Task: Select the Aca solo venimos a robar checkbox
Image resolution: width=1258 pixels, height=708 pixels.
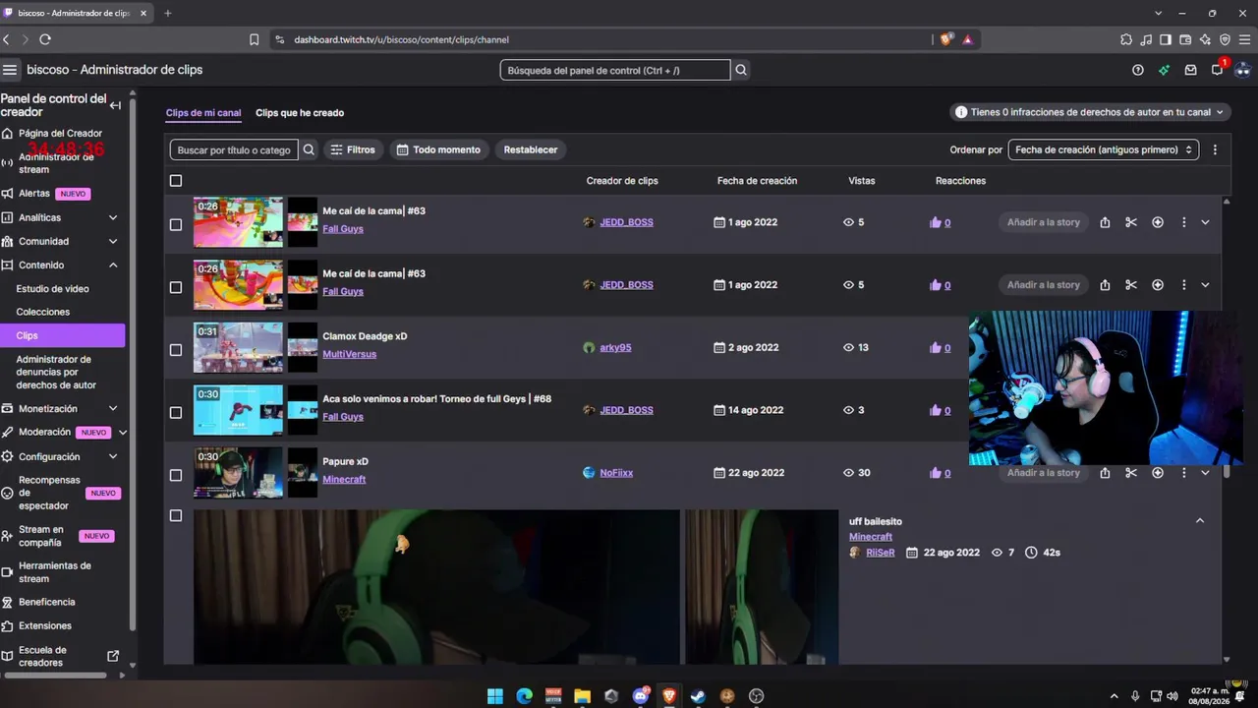Action: [x=176, y=412]
